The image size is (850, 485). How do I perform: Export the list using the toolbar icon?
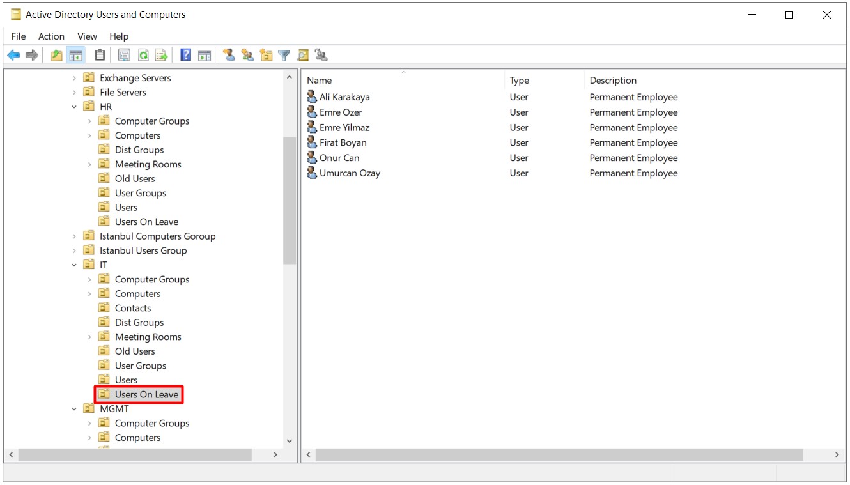[x=162, y=56]
